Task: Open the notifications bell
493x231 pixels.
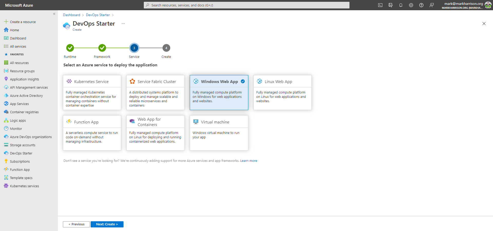Action: pos(401,5)
